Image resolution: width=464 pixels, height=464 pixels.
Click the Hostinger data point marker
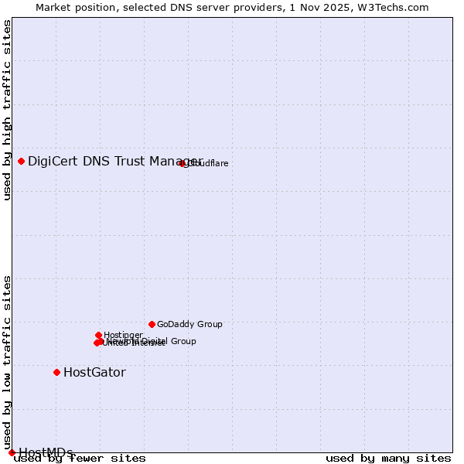[x=98, y=335]
